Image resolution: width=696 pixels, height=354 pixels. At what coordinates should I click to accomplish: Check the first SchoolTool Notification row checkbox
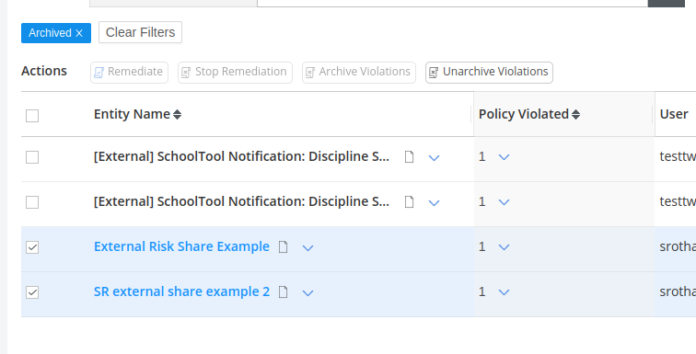pyautogui.click(x=32, y=157)
